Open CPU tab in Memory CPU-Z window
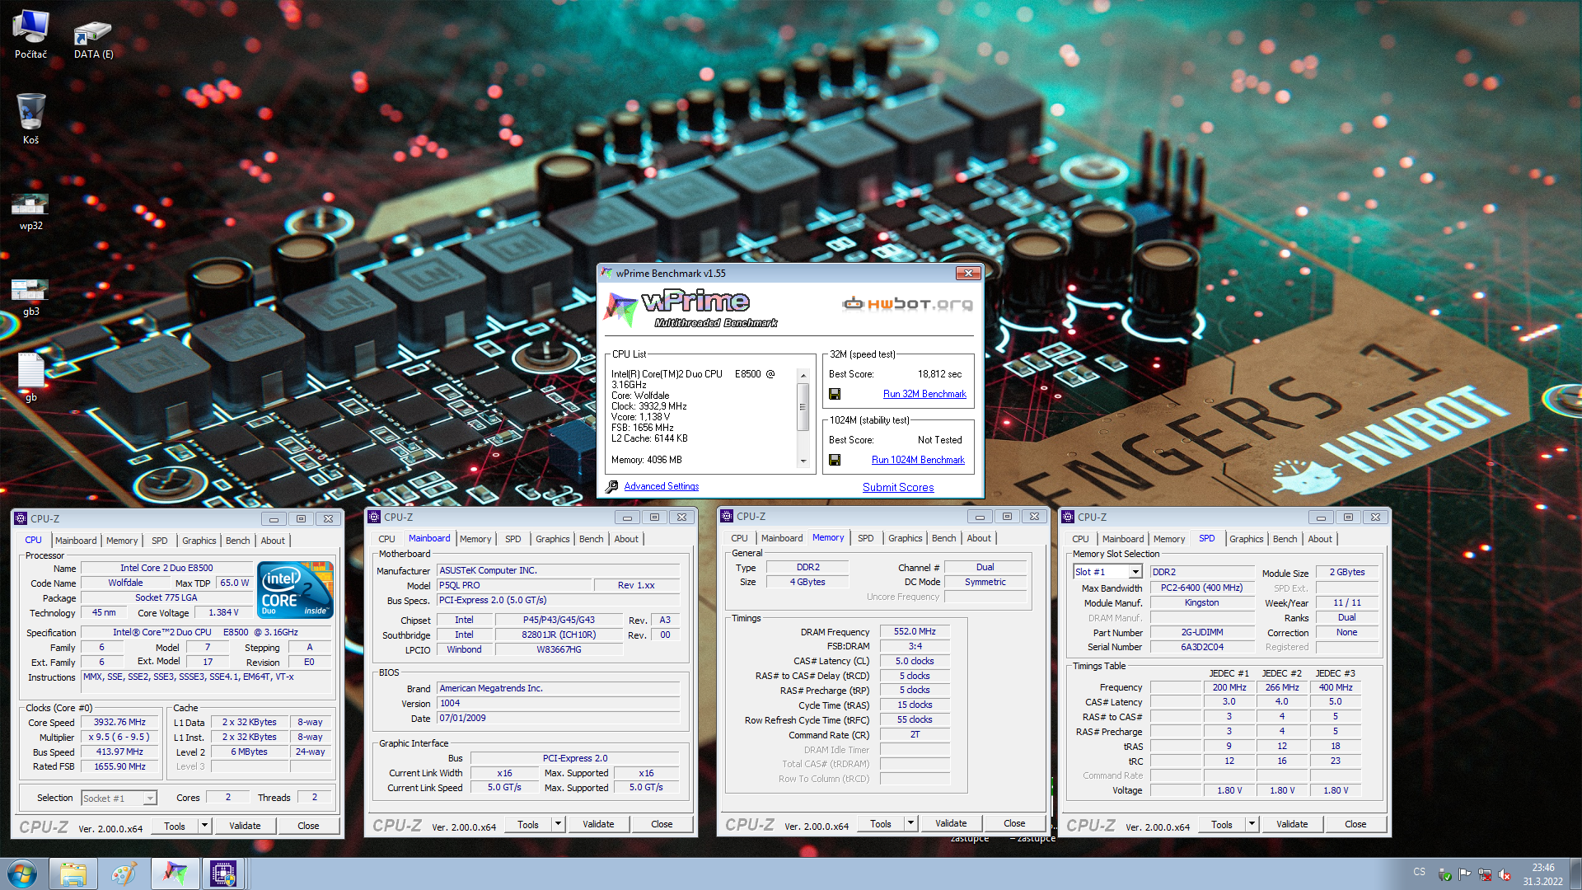The width and height of the screenshot is (1582, 890). (x=739, y=538)
